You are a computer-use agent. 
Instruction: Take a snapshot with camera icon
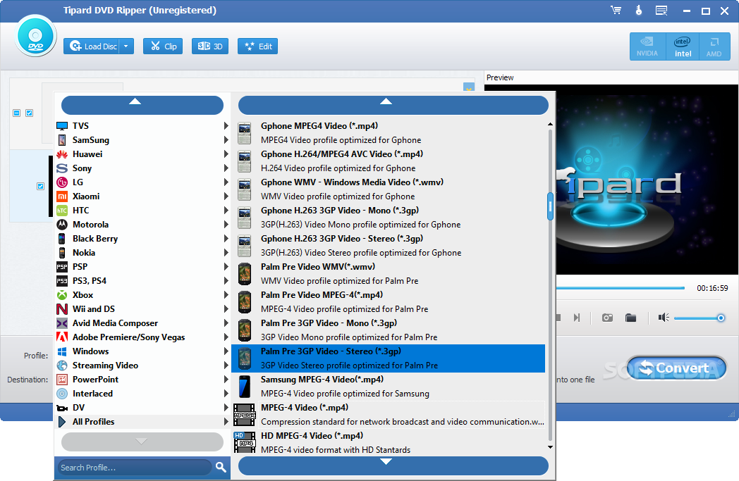pos(607,318)
